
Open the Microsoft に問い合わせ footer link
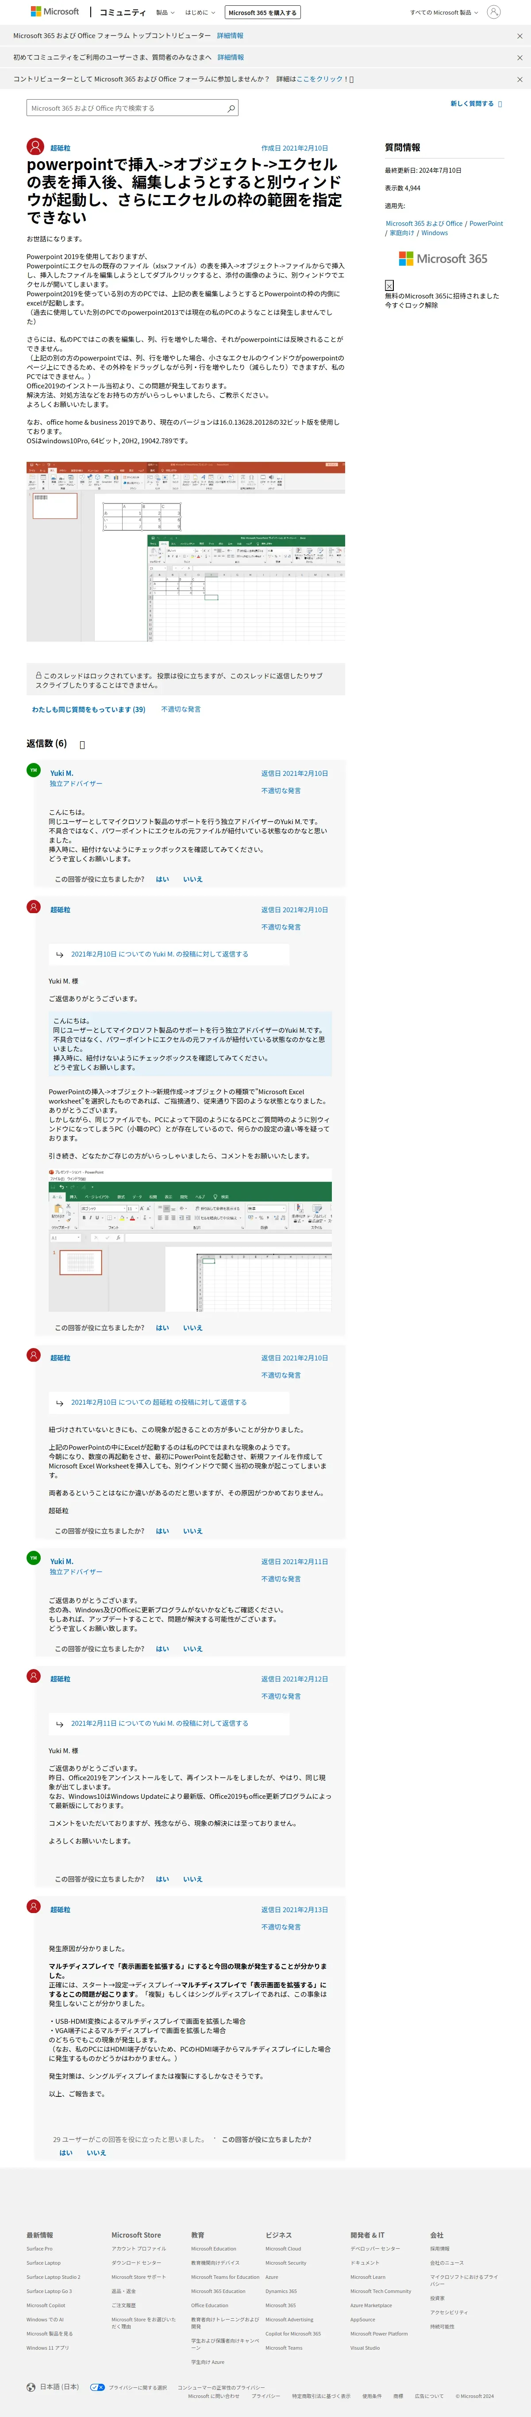213,2395
